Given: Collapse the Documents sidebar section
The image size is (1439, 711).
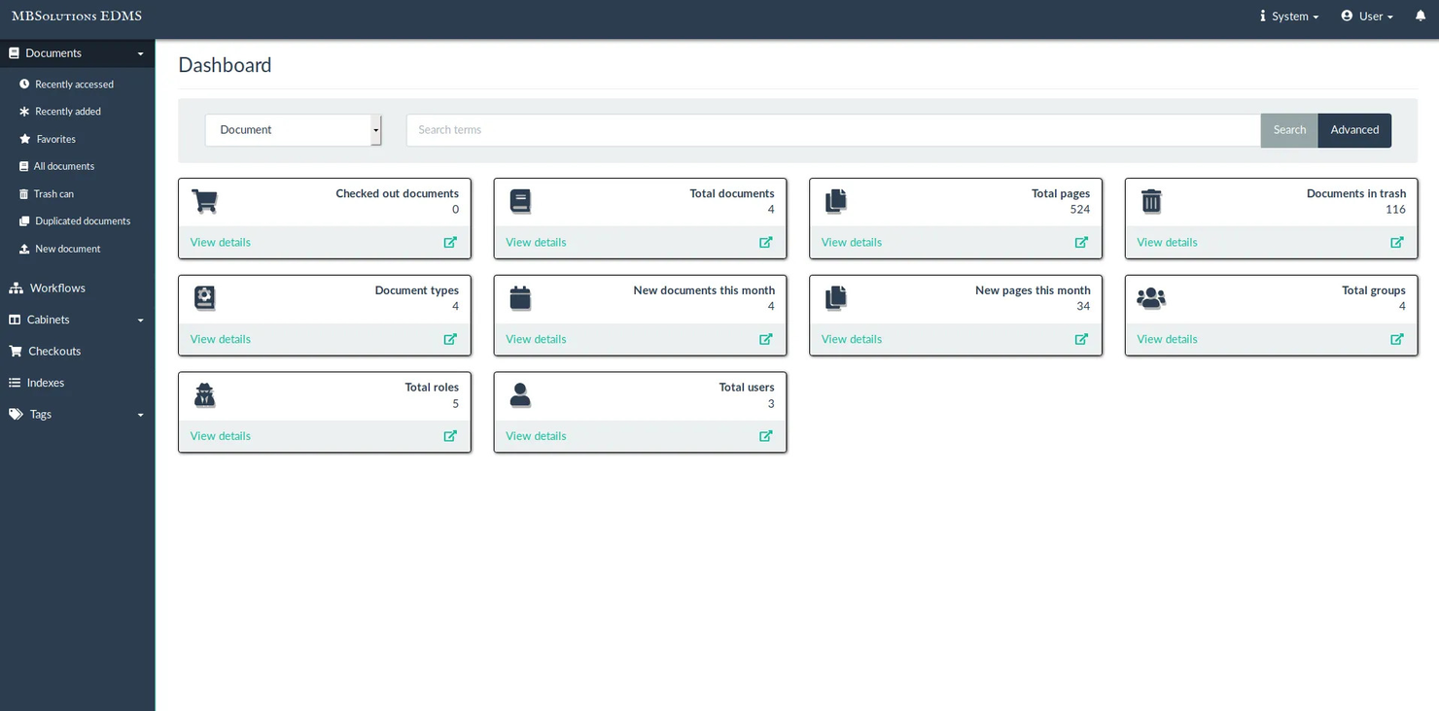Looking at the screenshot, I should pos(140,52).
